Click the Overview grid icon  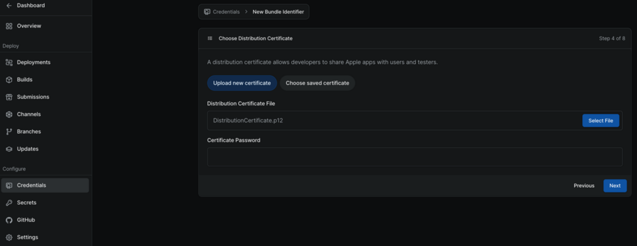click(x=9, y=26)
